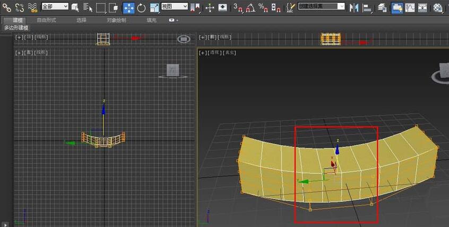449x227 pixels.
Task: Click the Unlink Selection tool
Action: point(20,7)
